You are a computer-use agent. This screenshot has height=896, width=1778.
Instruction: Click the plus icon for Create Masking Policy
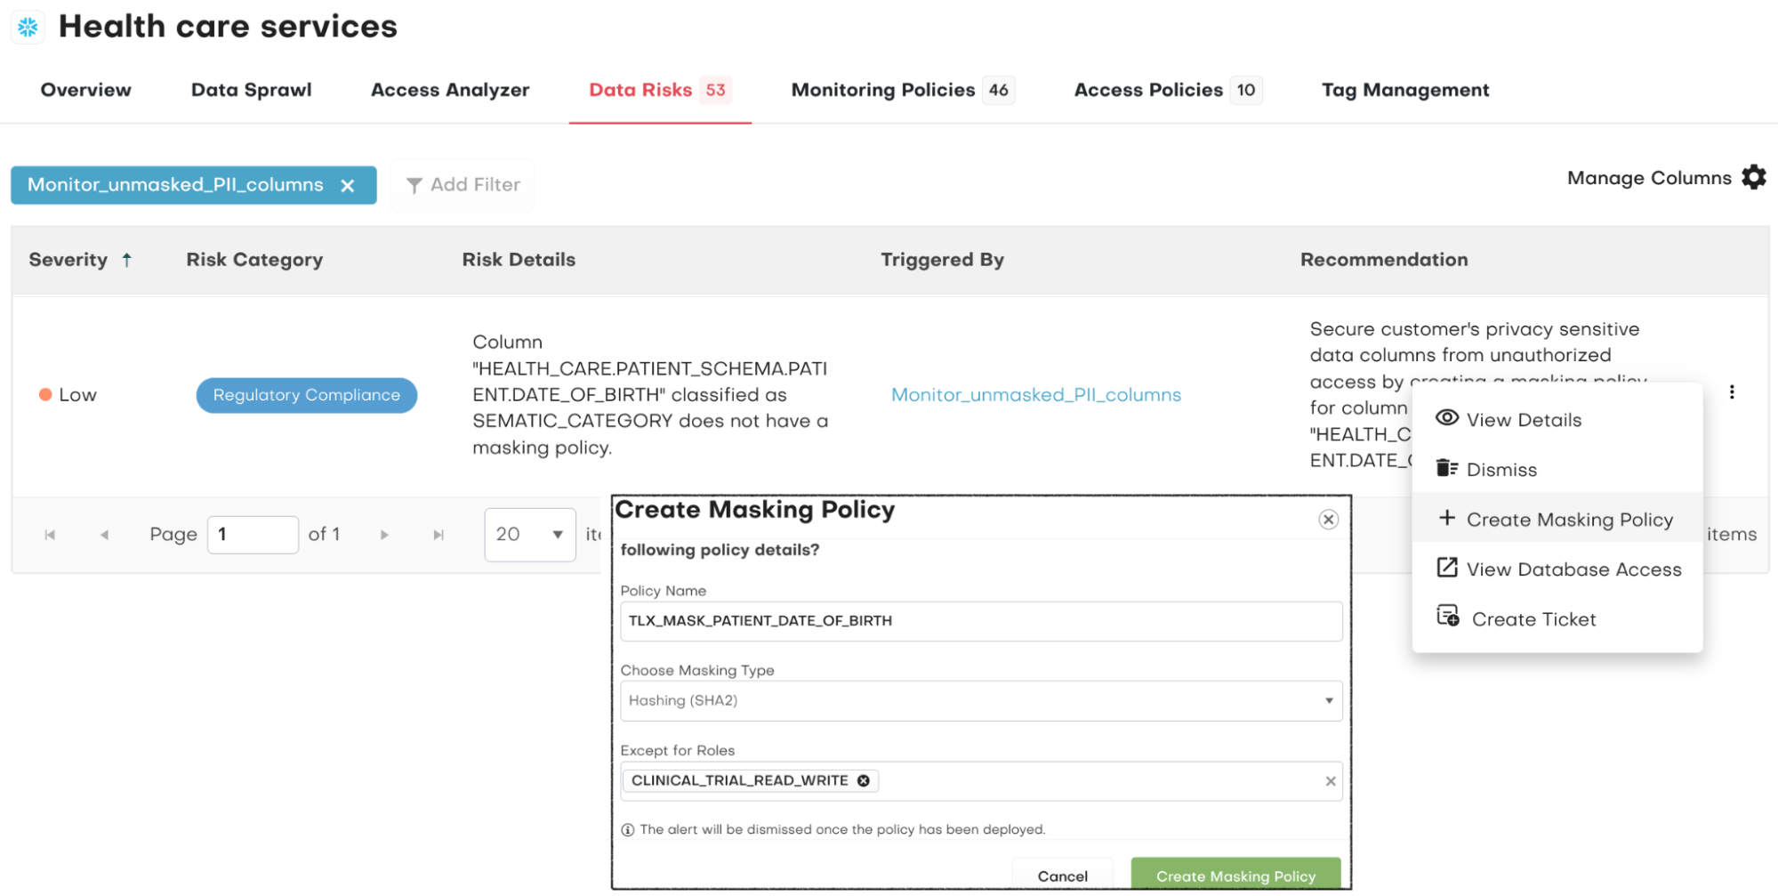[1447, 518]
